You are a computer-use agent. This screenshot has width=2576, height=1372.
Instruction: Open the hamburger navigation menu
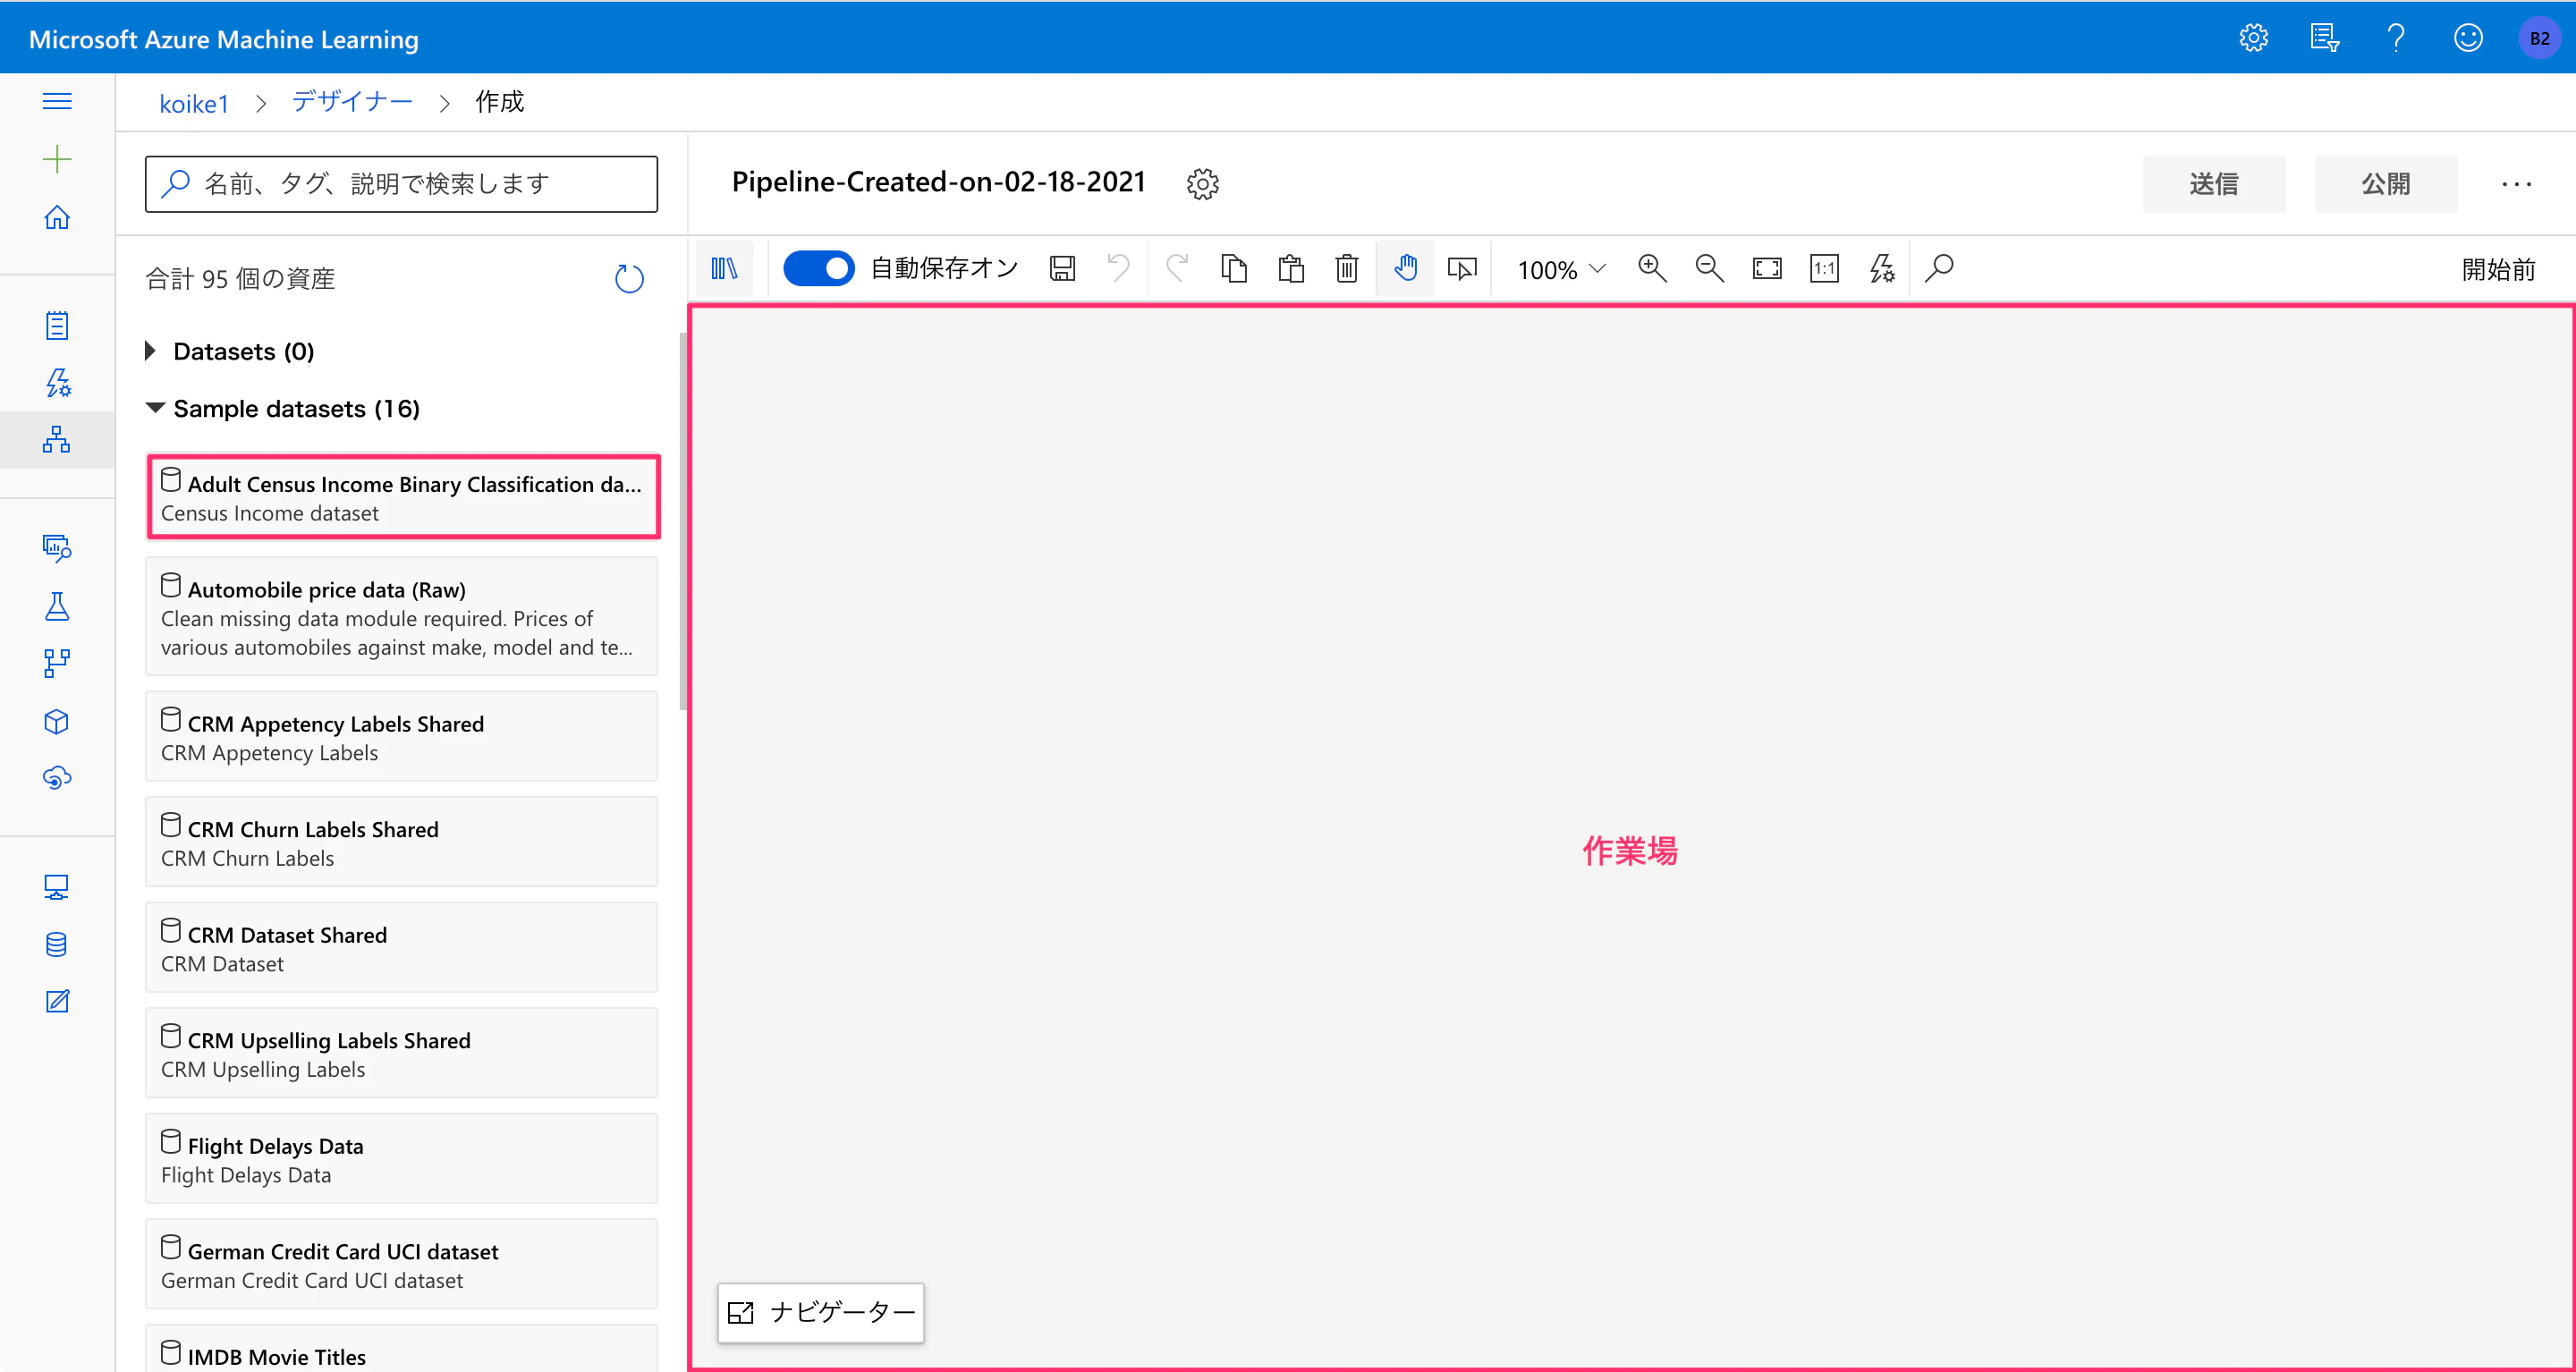[x=57, y=101]
